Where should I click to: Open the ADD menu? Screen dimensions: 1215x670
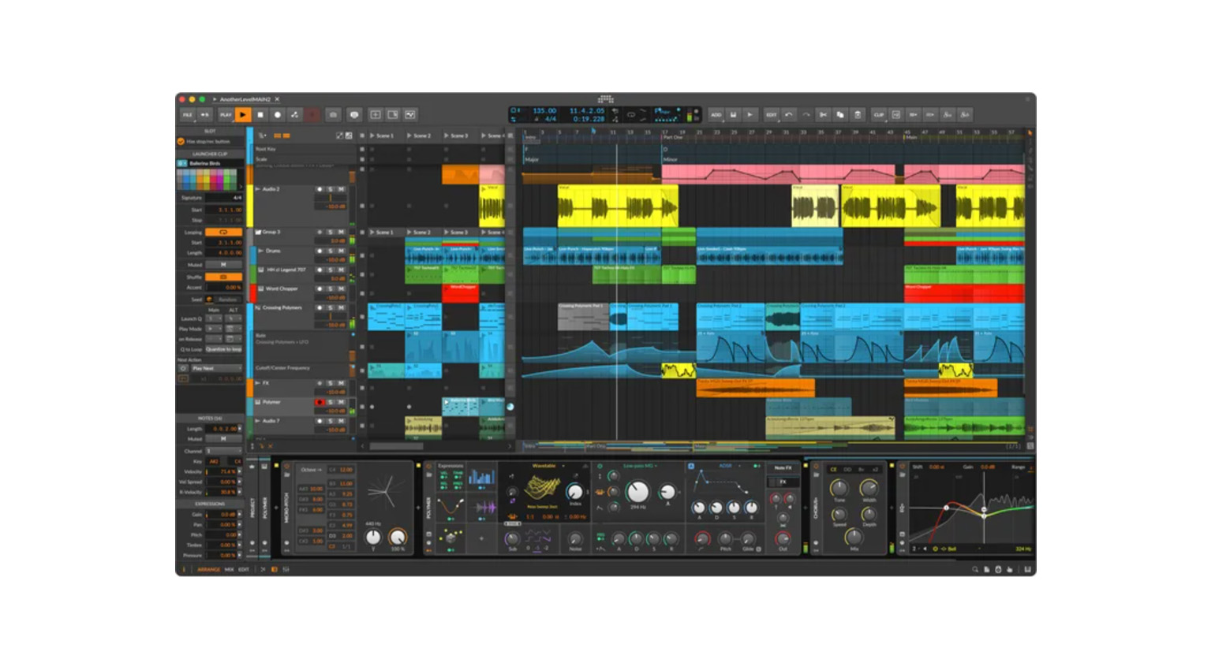point(716,115)
